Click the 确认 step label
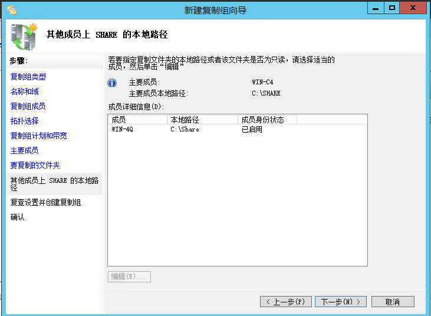 (x=17, y=217)
